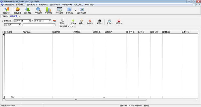Click the customer name search input field
The height and width of the screenshot is (107, 201).
pyautogui.click(x=38, y=25)
